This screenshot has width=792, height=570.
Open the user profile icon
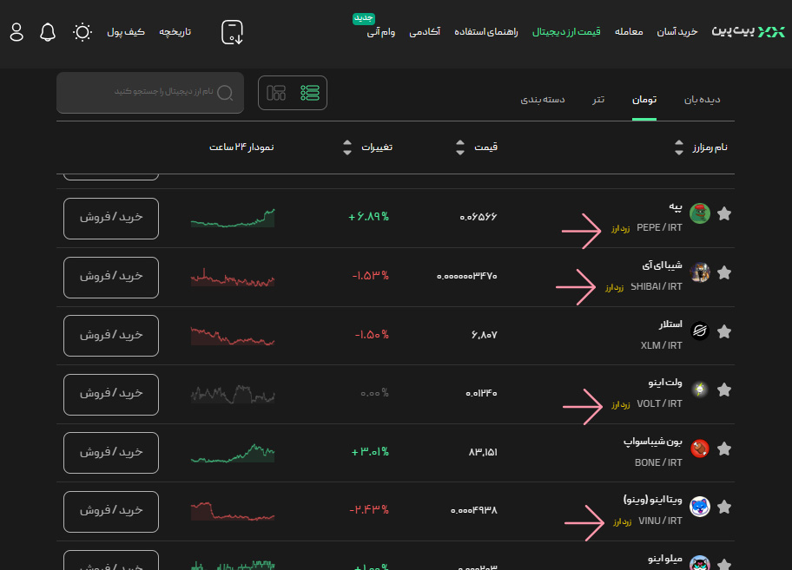point(16,32)
